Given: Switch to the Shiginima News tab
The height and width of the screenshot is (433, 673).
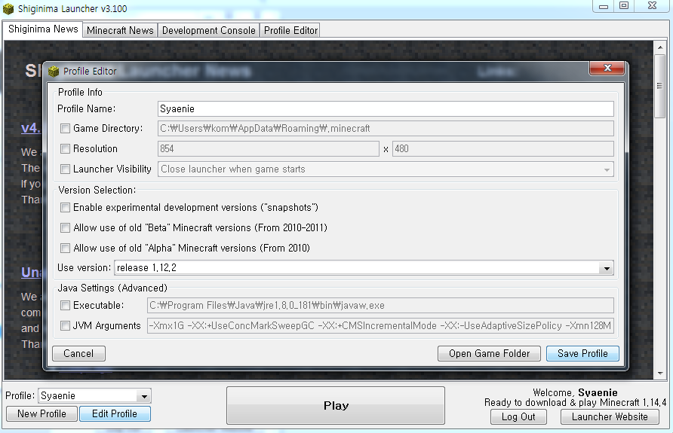Looking at the screenshot, I should [43, 29].
